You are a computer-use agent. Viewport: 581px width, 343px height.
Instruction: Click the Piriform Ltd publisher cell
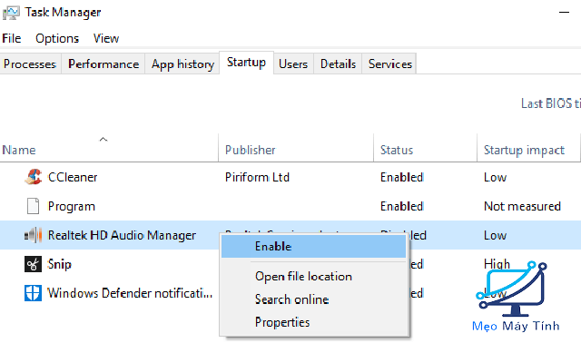257,177
